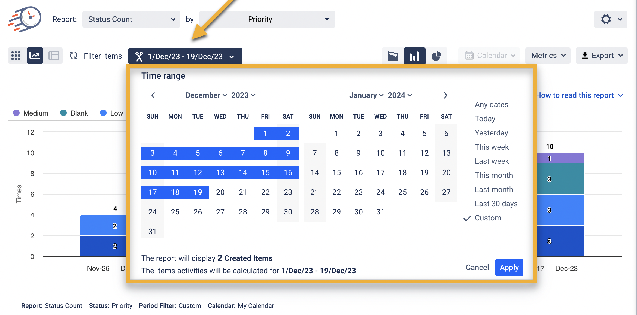Image resolution: width=637 pixels, height=315 pixels.
Task: Choose This month preset
Action: tap(494, 175)
